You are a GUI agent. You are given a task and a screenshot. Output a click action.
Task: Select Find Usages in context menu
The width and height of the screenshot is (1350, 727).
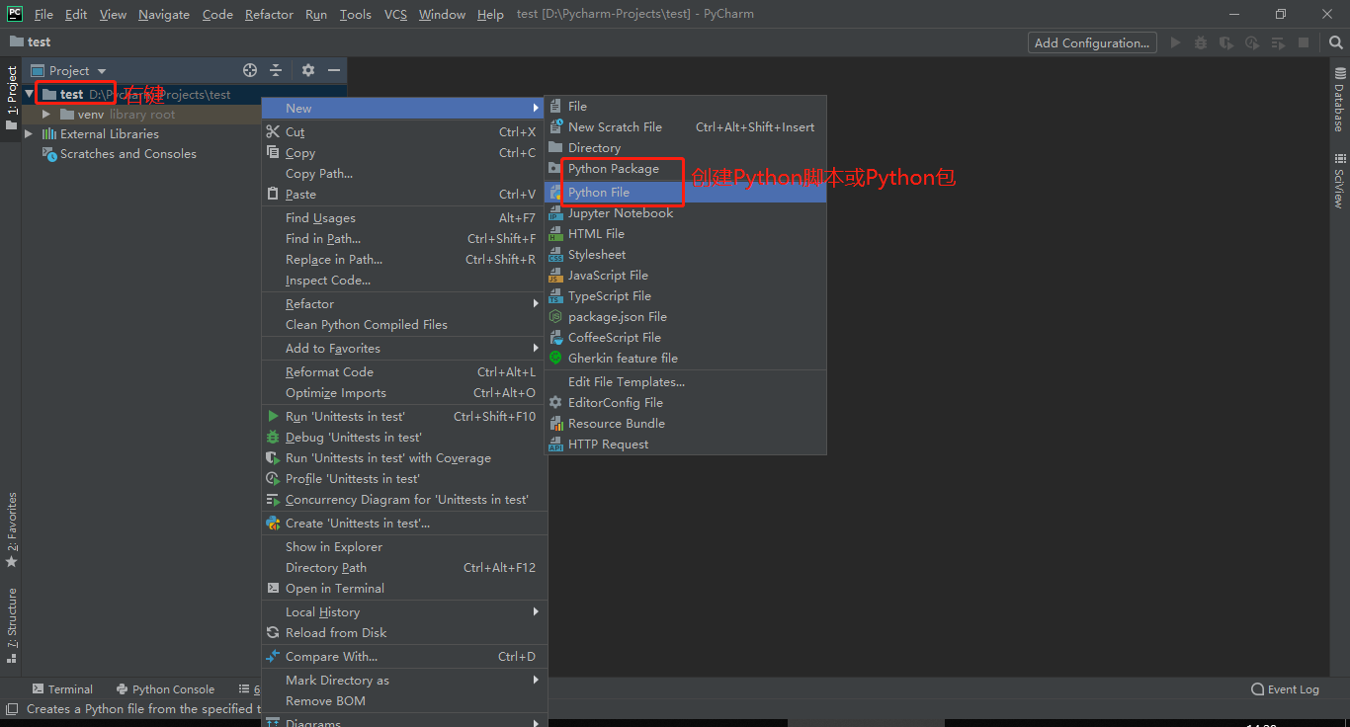[404, 218]
